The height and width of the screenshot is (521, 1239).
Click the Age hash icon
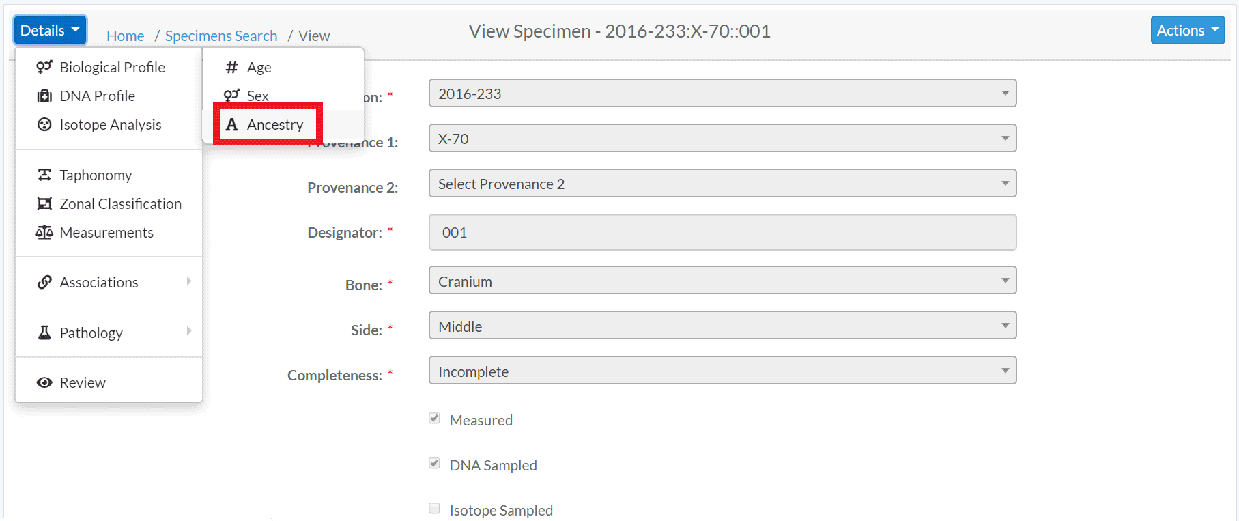tap(232, 67)
